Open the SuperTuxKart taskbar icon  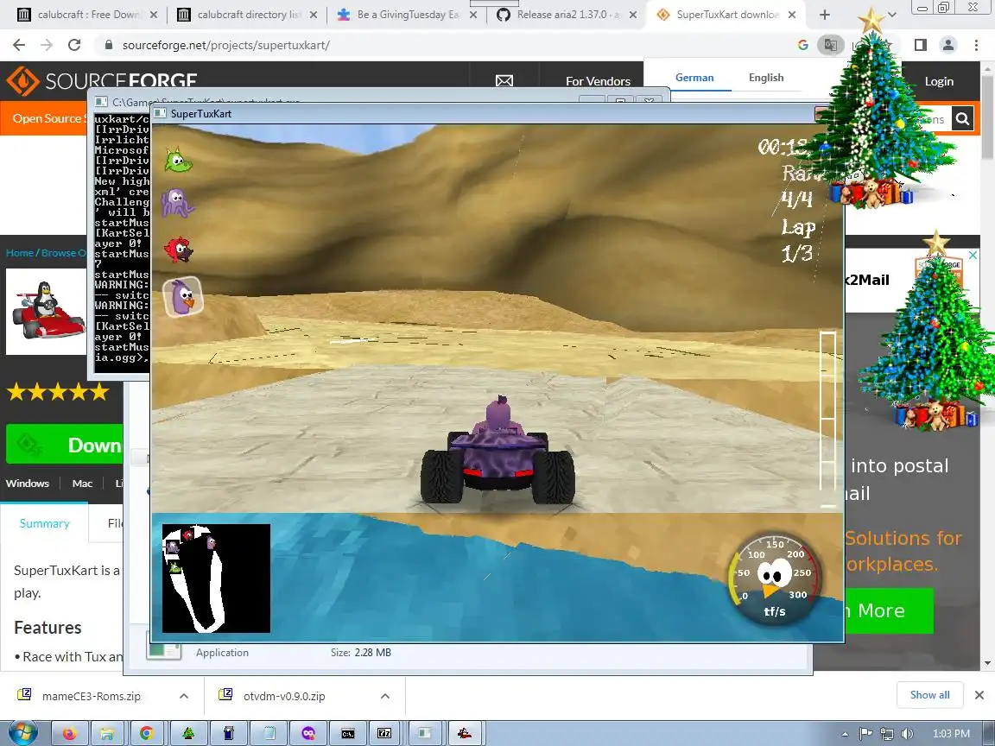tap(465, 733)
